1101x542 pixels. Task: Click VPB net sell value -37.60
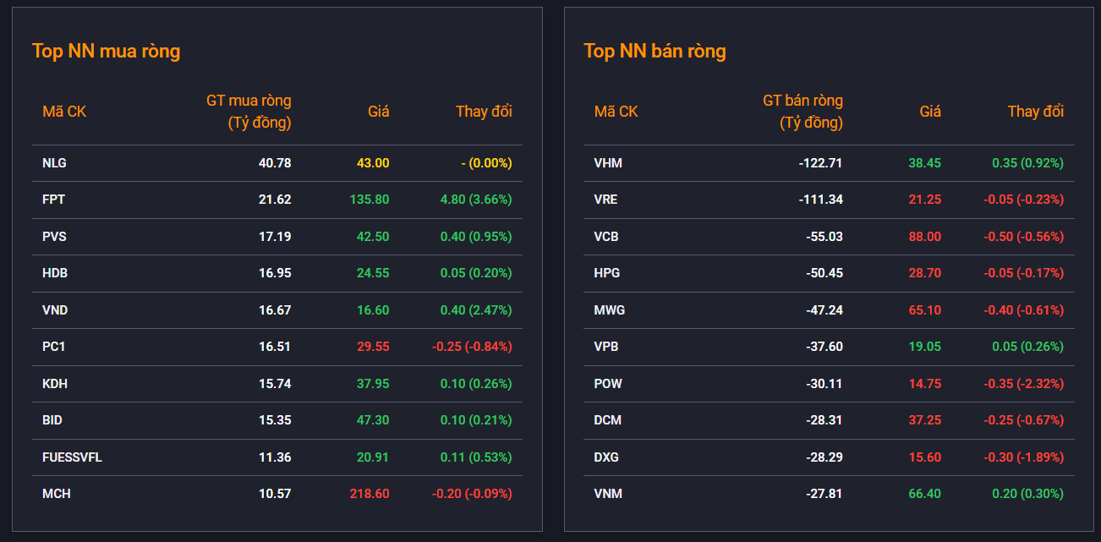(824, 347)
